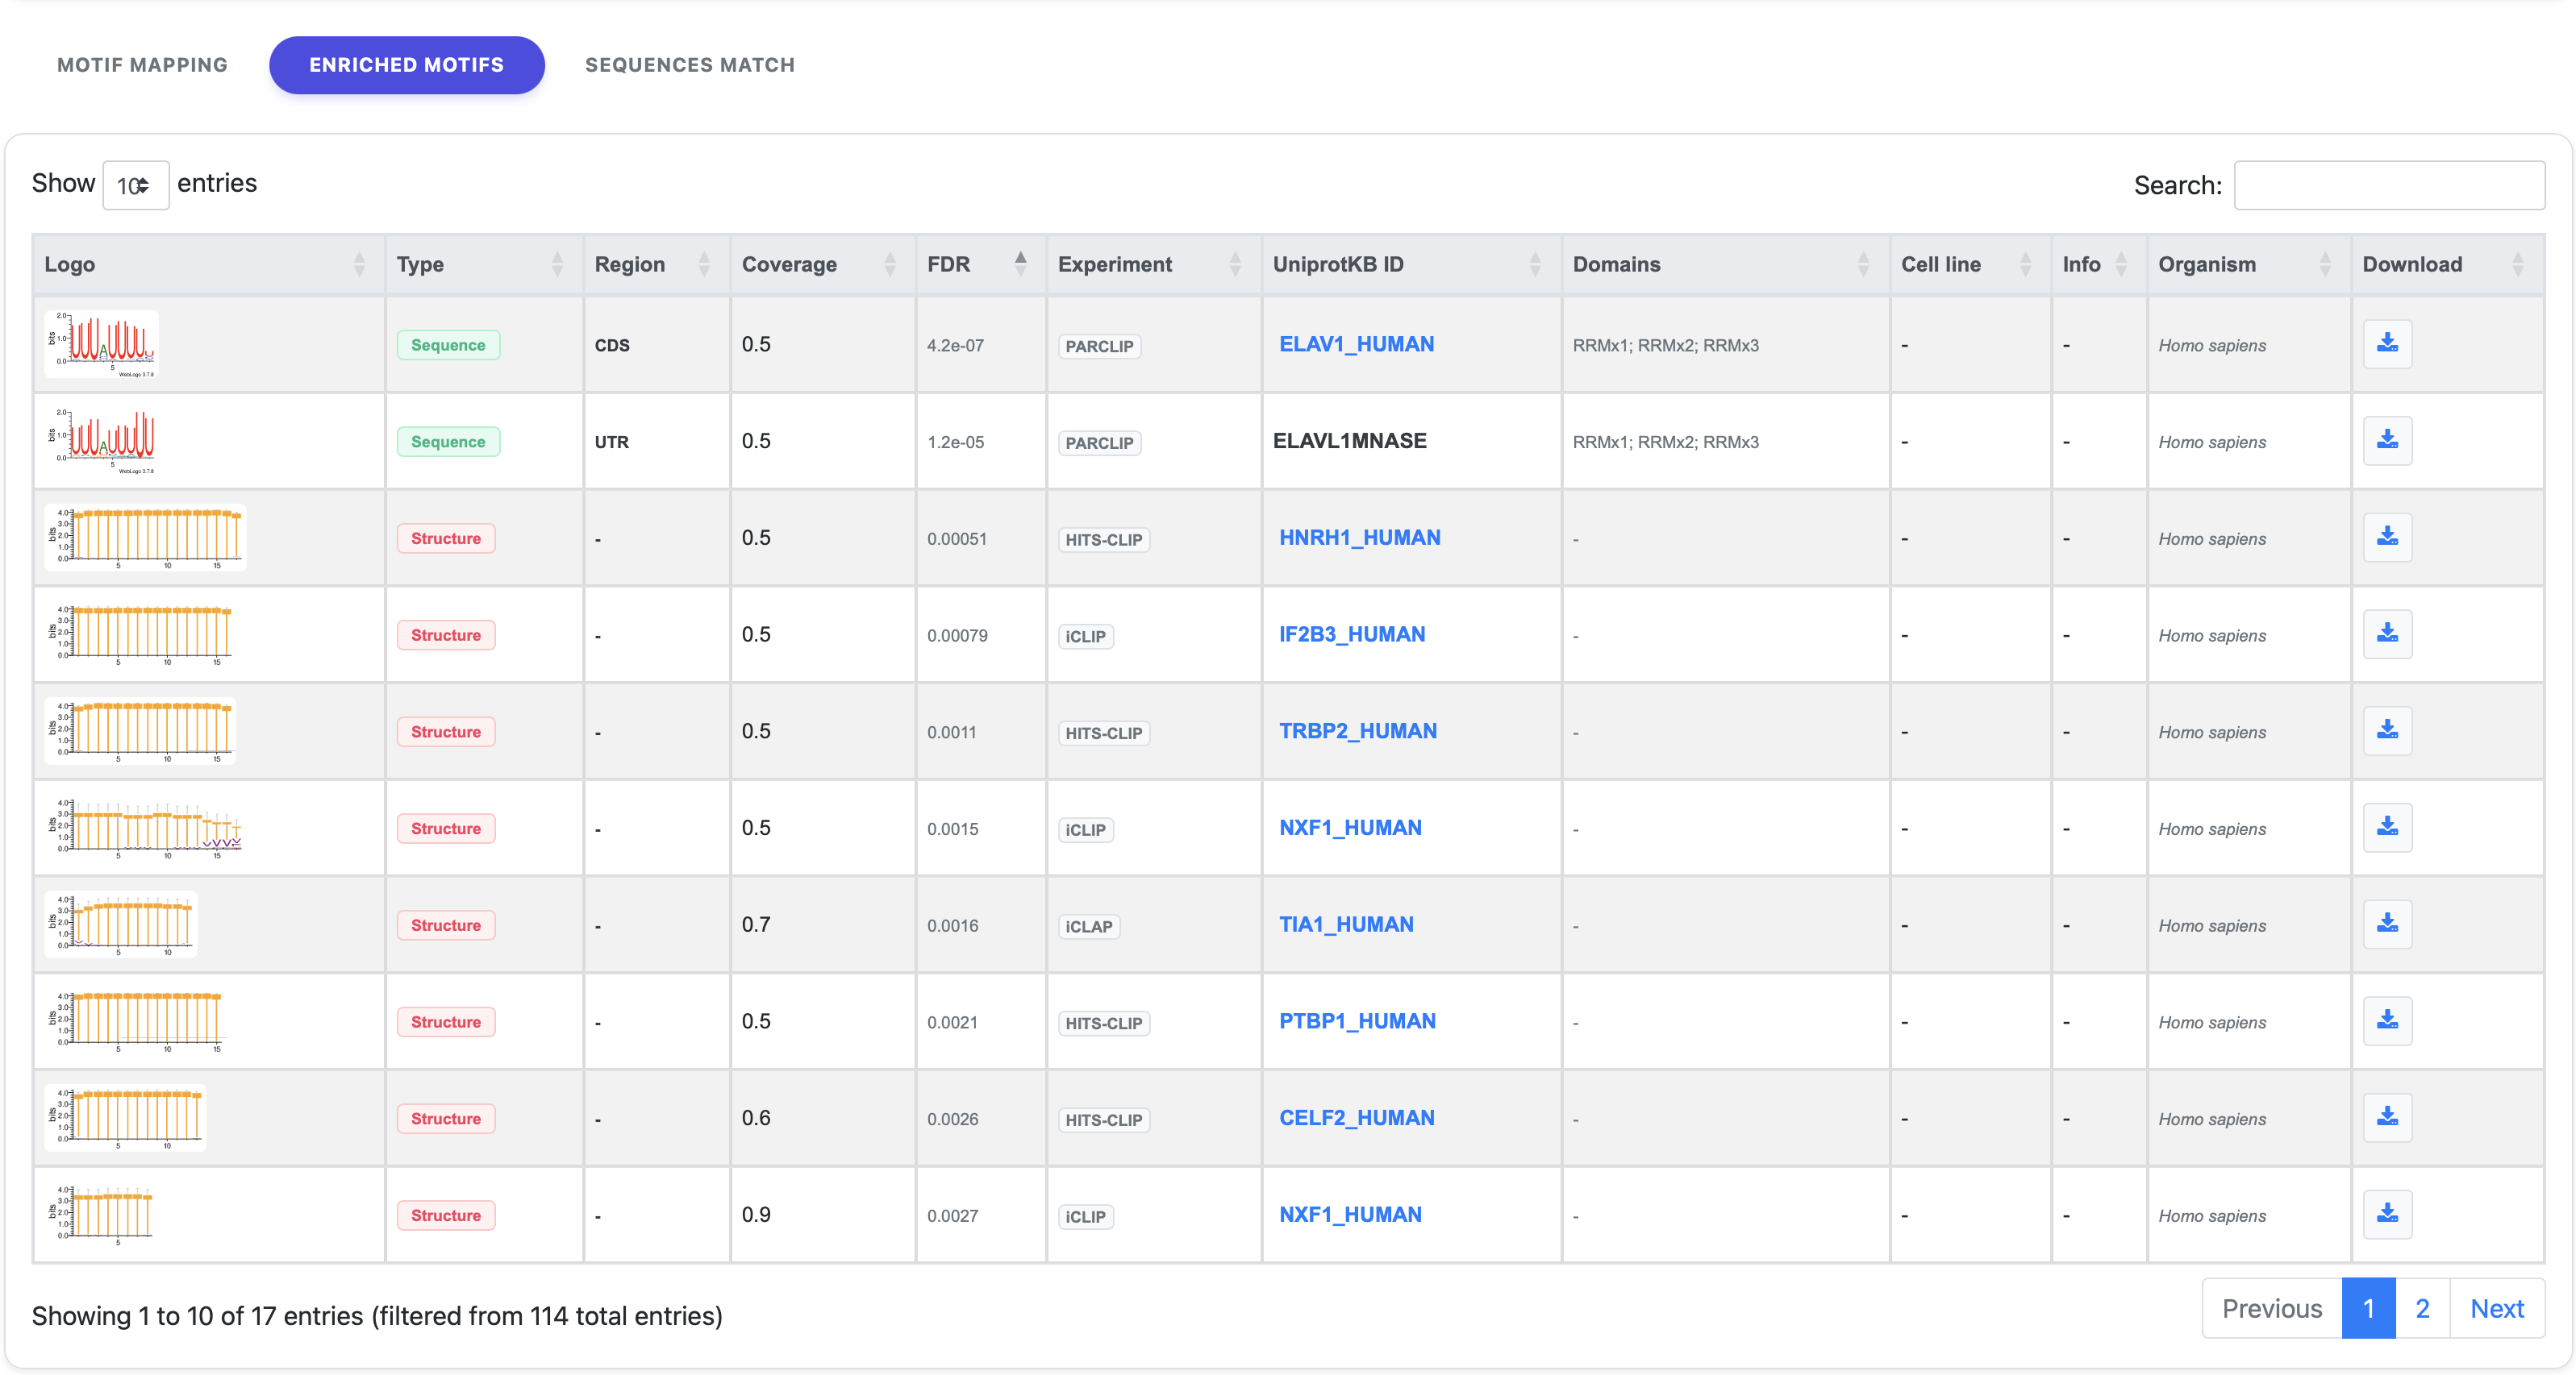Click the HITS-CLIP badge in TRBP2_HUMAN row
Screen dimensions: 2576x1375
pos(1103,733)
